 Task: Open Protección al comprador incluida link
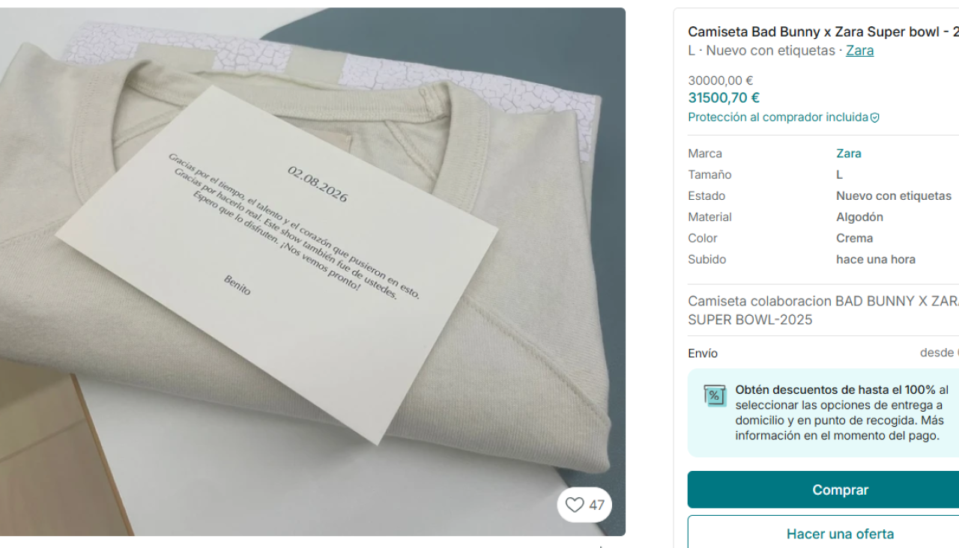click(778, 118)
